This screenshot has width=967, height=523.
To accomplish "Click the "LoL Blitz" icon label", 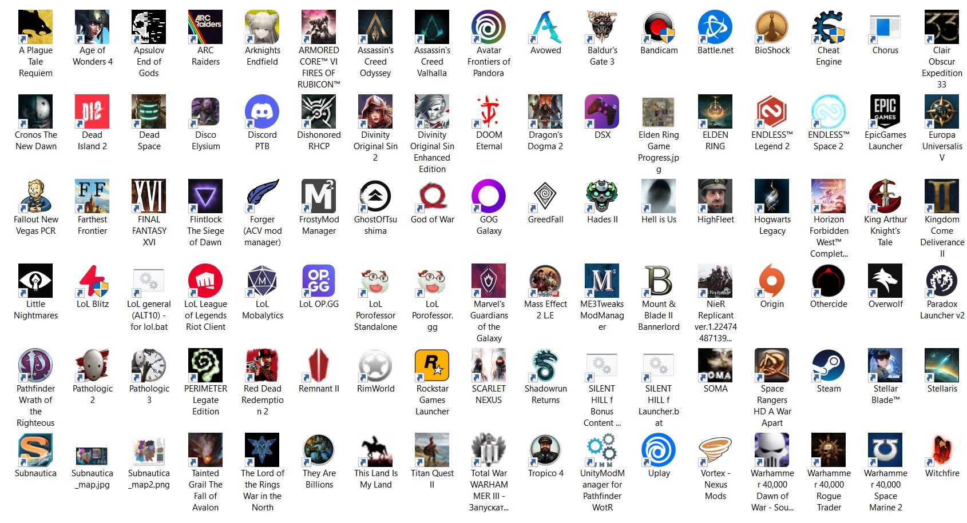I will click(x=92, y=304).
